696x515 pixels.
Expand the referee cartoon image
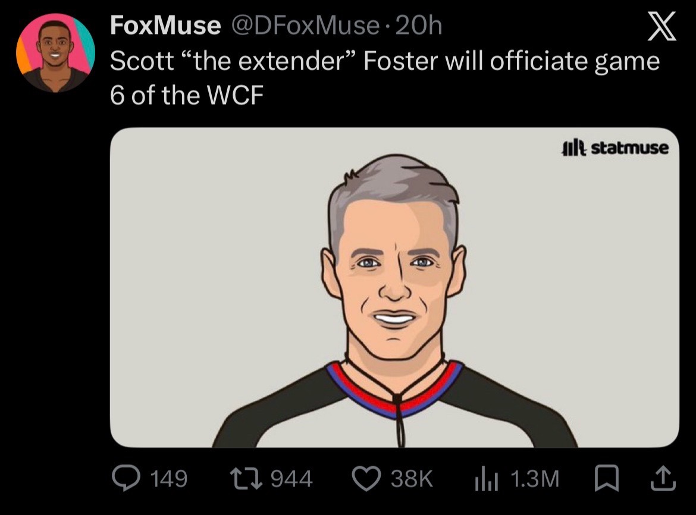pos(394,287)
